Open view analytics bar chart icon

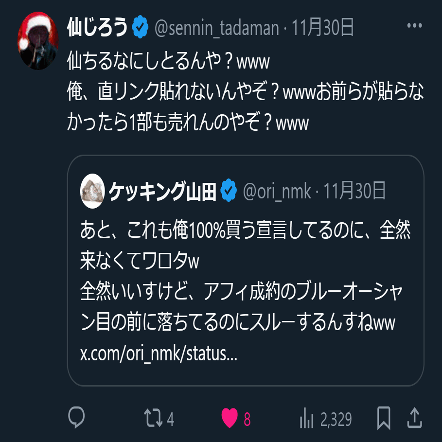click(x=307, y=418)
